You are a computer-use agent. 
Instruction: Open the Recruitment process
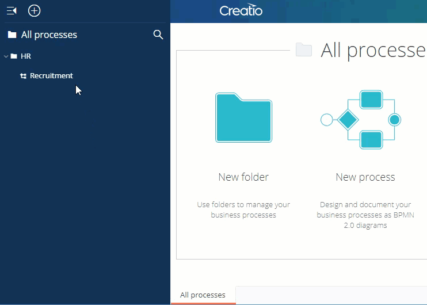pos(51,75)
